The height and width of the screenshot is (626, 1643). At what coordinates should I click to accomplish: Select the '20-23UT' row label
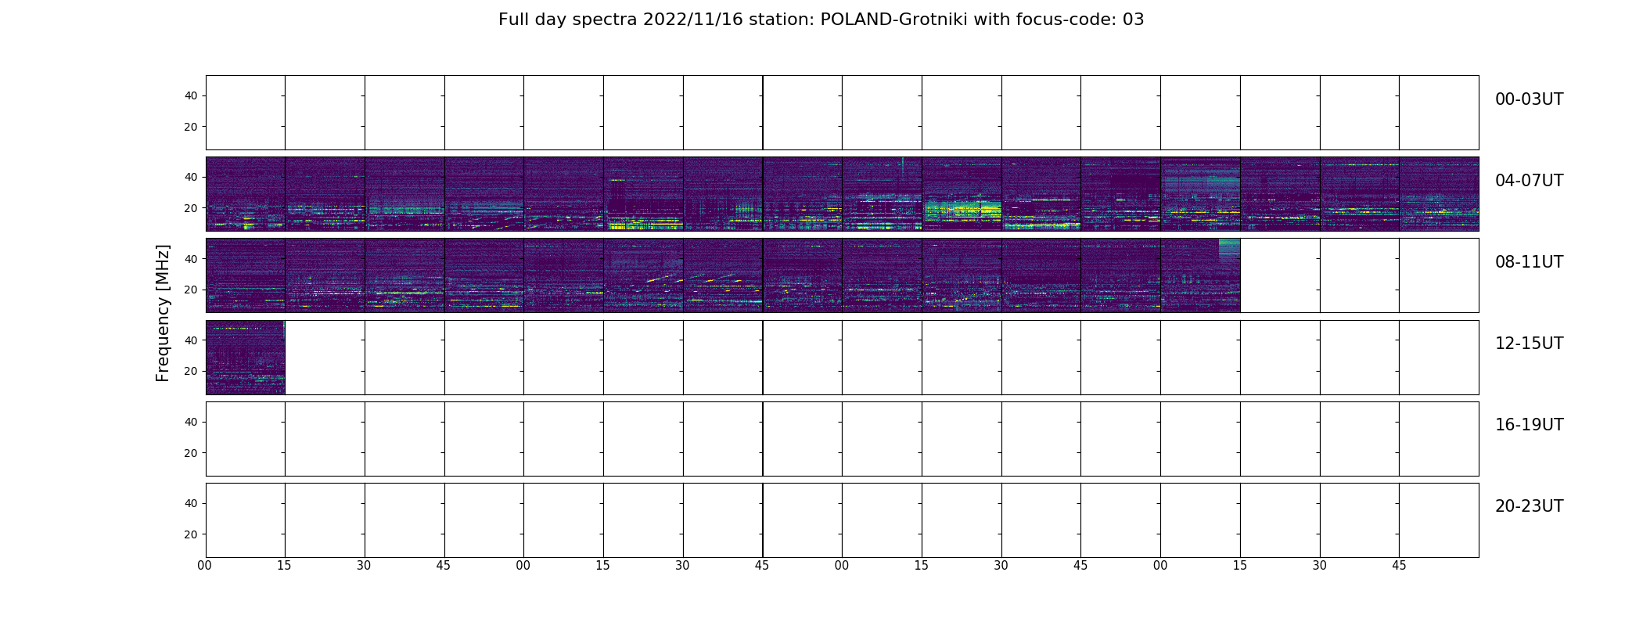(1529, 506)
